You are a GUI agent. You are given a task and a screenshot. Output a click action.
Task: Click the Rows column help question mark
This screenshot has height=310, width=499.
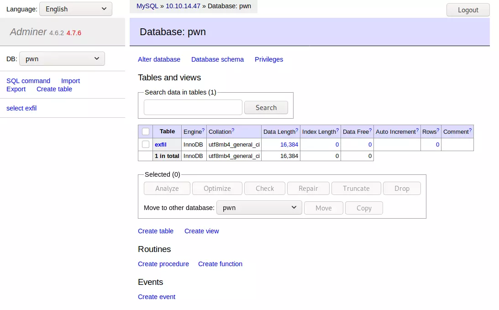coord(438,130)
